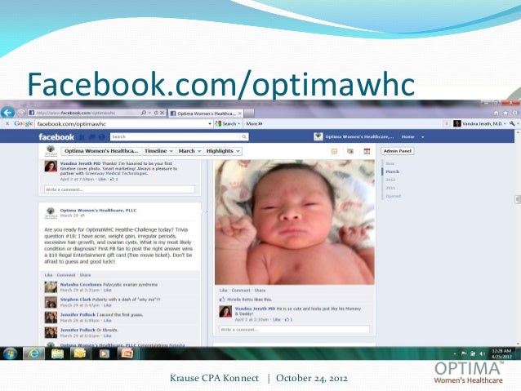Image resolution: width=521 pixels, height=391 pixels.
Task: Click Like under the Healthe-Challenge trivia post
Action: point(48,275)
